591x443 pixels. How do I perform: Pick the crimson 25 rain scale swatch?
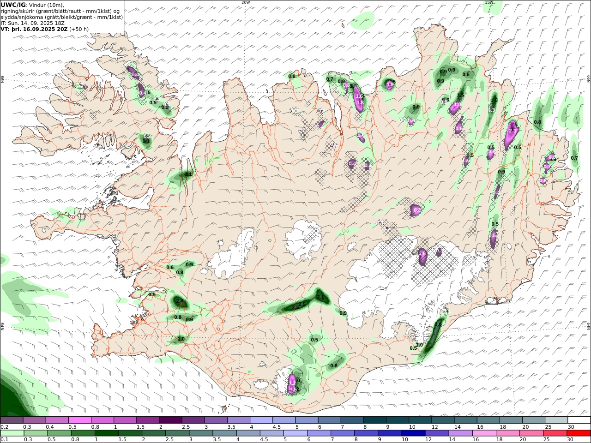555,433
